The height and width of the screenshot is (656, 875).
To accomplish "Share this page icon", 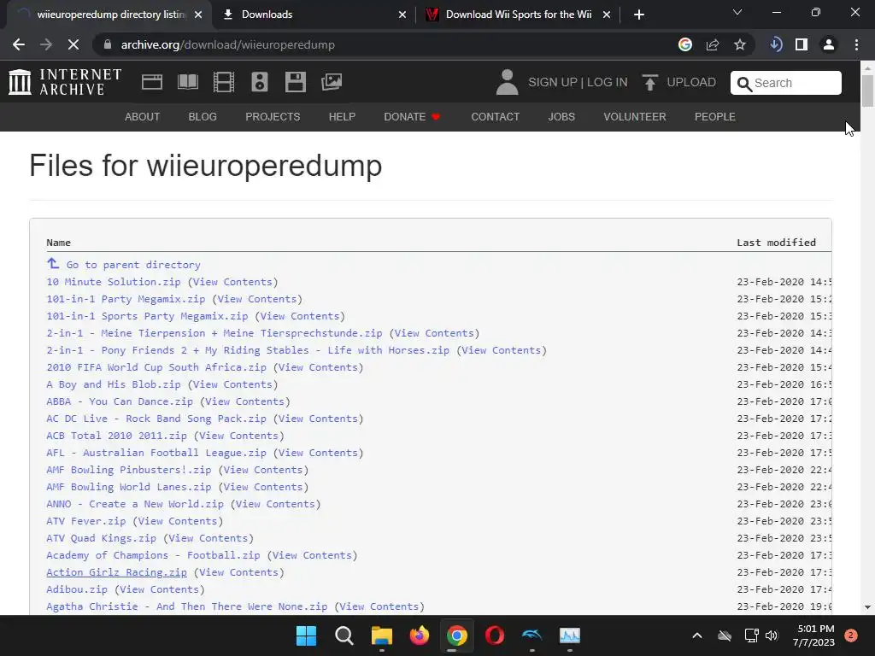I will pos(713,44).
